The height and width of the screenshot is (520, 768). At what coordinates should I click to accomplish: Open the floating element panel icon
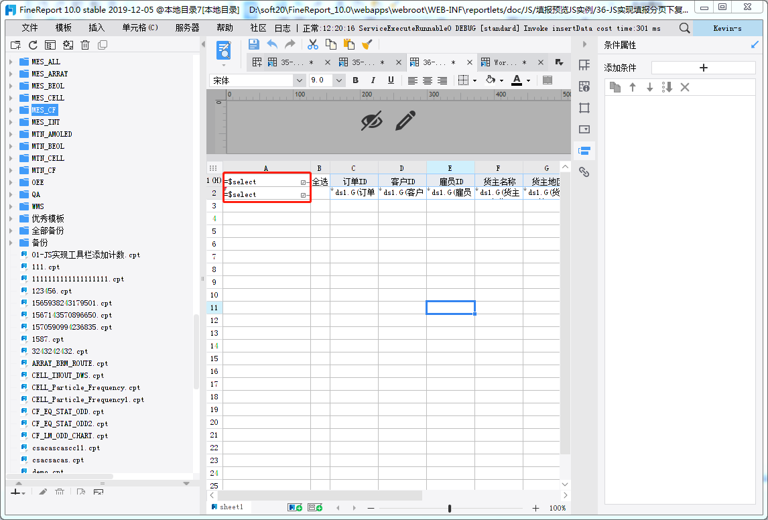coord(584,108)
